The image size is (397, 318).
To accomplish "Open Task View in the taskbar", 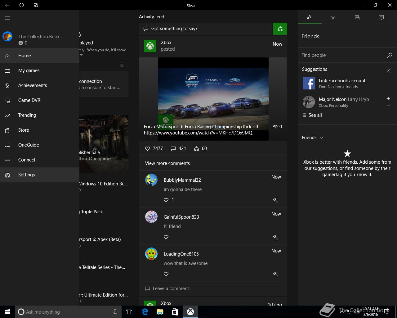I will pos(129,312).
